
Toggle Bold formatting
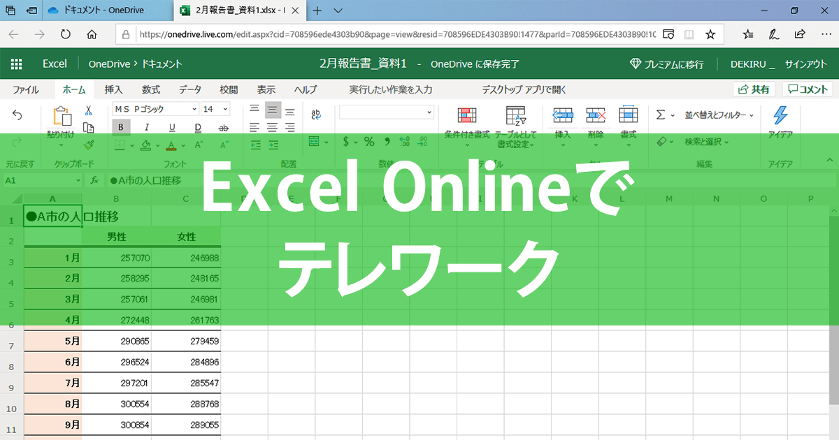pos(121,127)
